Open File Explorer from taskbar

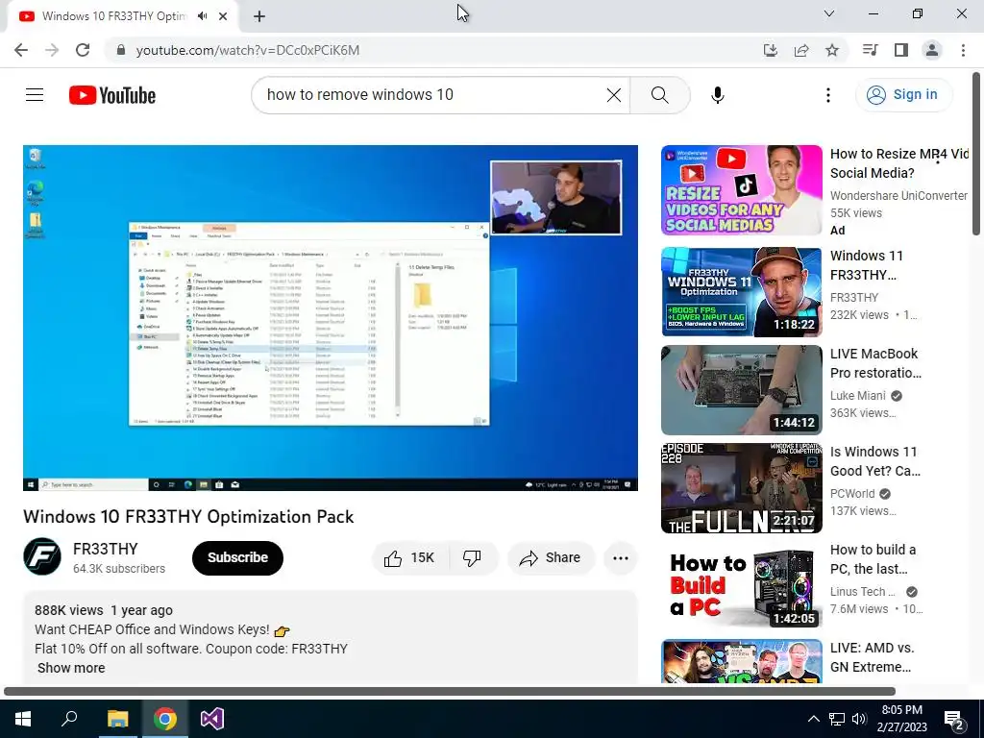click(117, 719)
